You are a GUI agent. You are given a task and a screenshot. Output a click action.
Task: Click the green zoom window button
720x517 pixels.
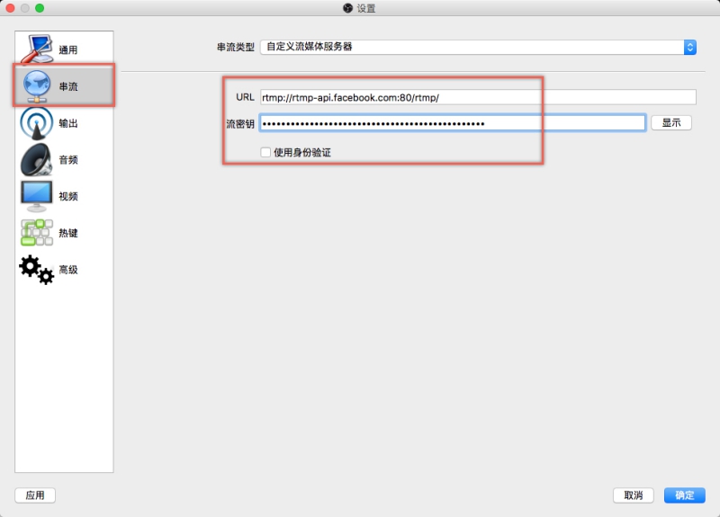(40, 8)
